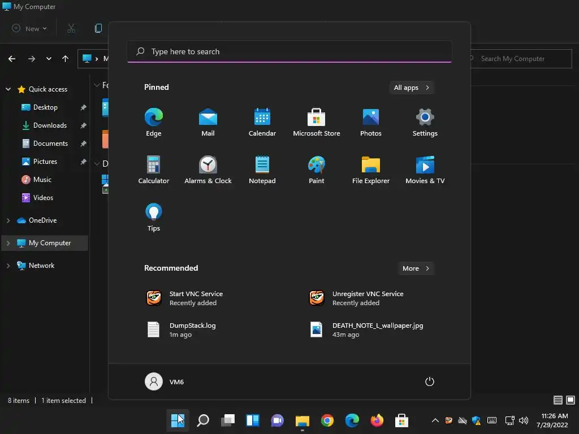Open taskbar Search icon

tap(203, 420)
